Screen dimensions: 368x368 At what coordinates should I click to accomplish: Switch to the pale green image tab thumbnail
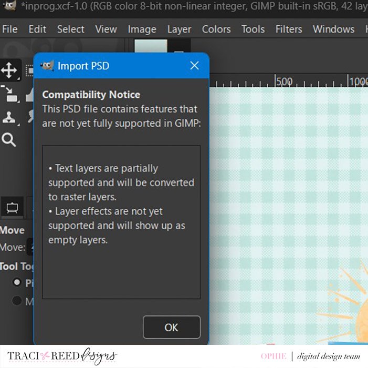[151, 46]
